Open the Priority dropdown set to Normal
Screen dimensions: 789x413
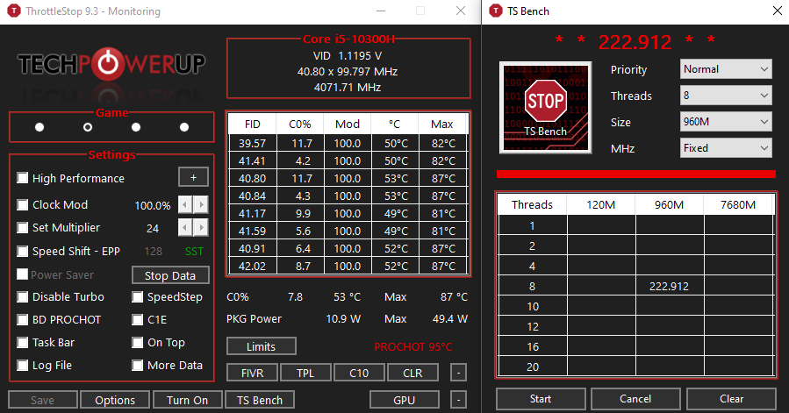tap(726, 69)
